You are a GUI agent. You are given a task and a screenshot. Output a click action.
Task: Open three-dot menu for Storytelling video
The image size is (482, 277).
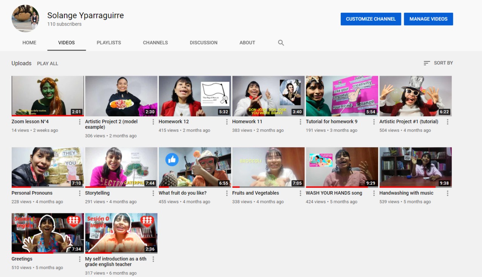click(153, 193)
